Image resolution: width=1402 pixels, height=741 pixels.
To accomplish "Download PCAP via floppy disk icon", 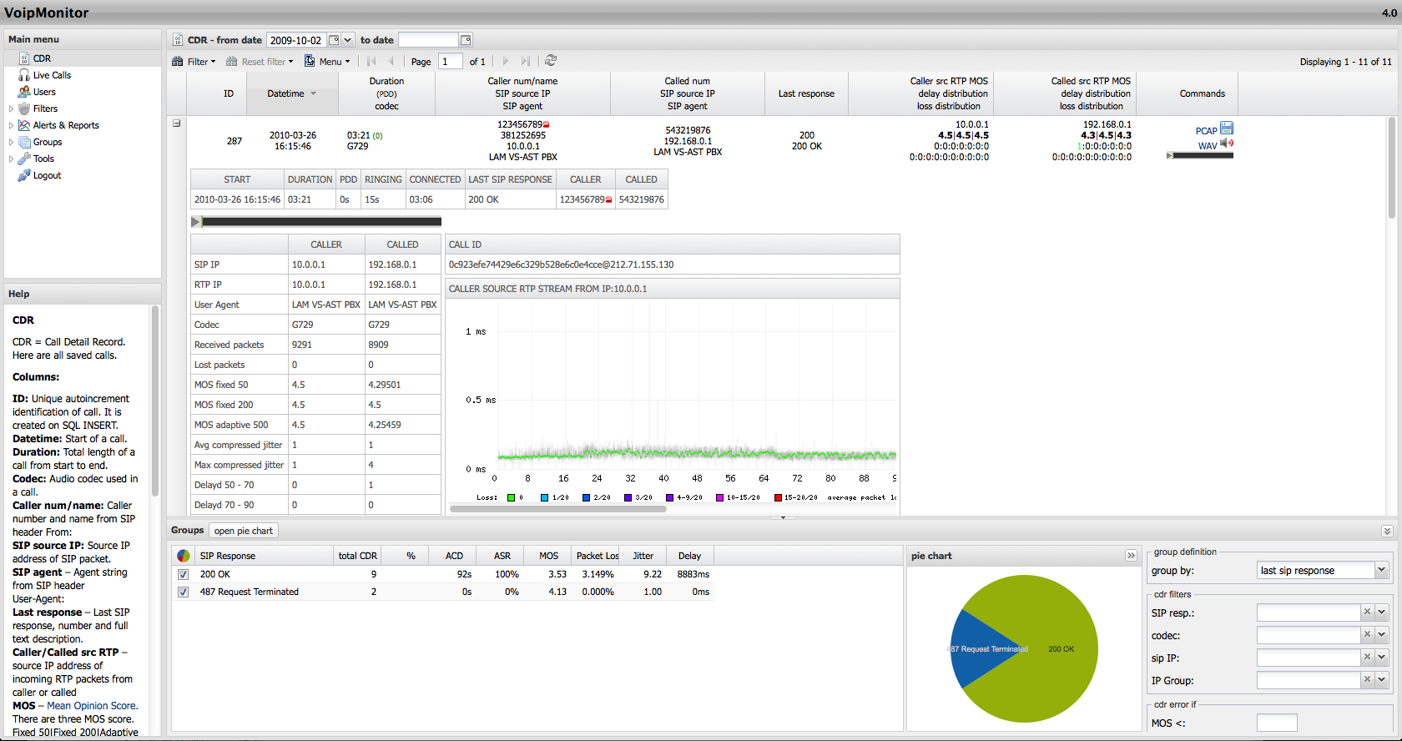I will tap(1227, 129).
